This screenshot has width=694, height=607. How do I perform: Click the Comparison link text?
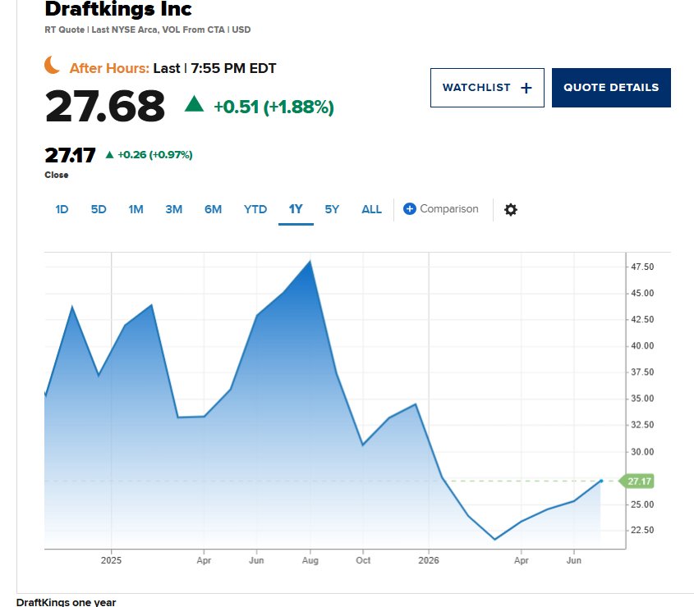[448, 208]
